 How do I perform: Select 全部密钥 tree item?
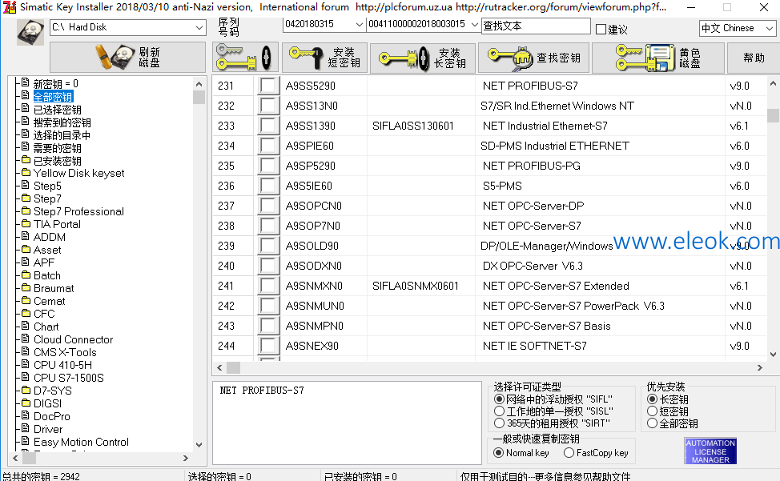(53, 96)
